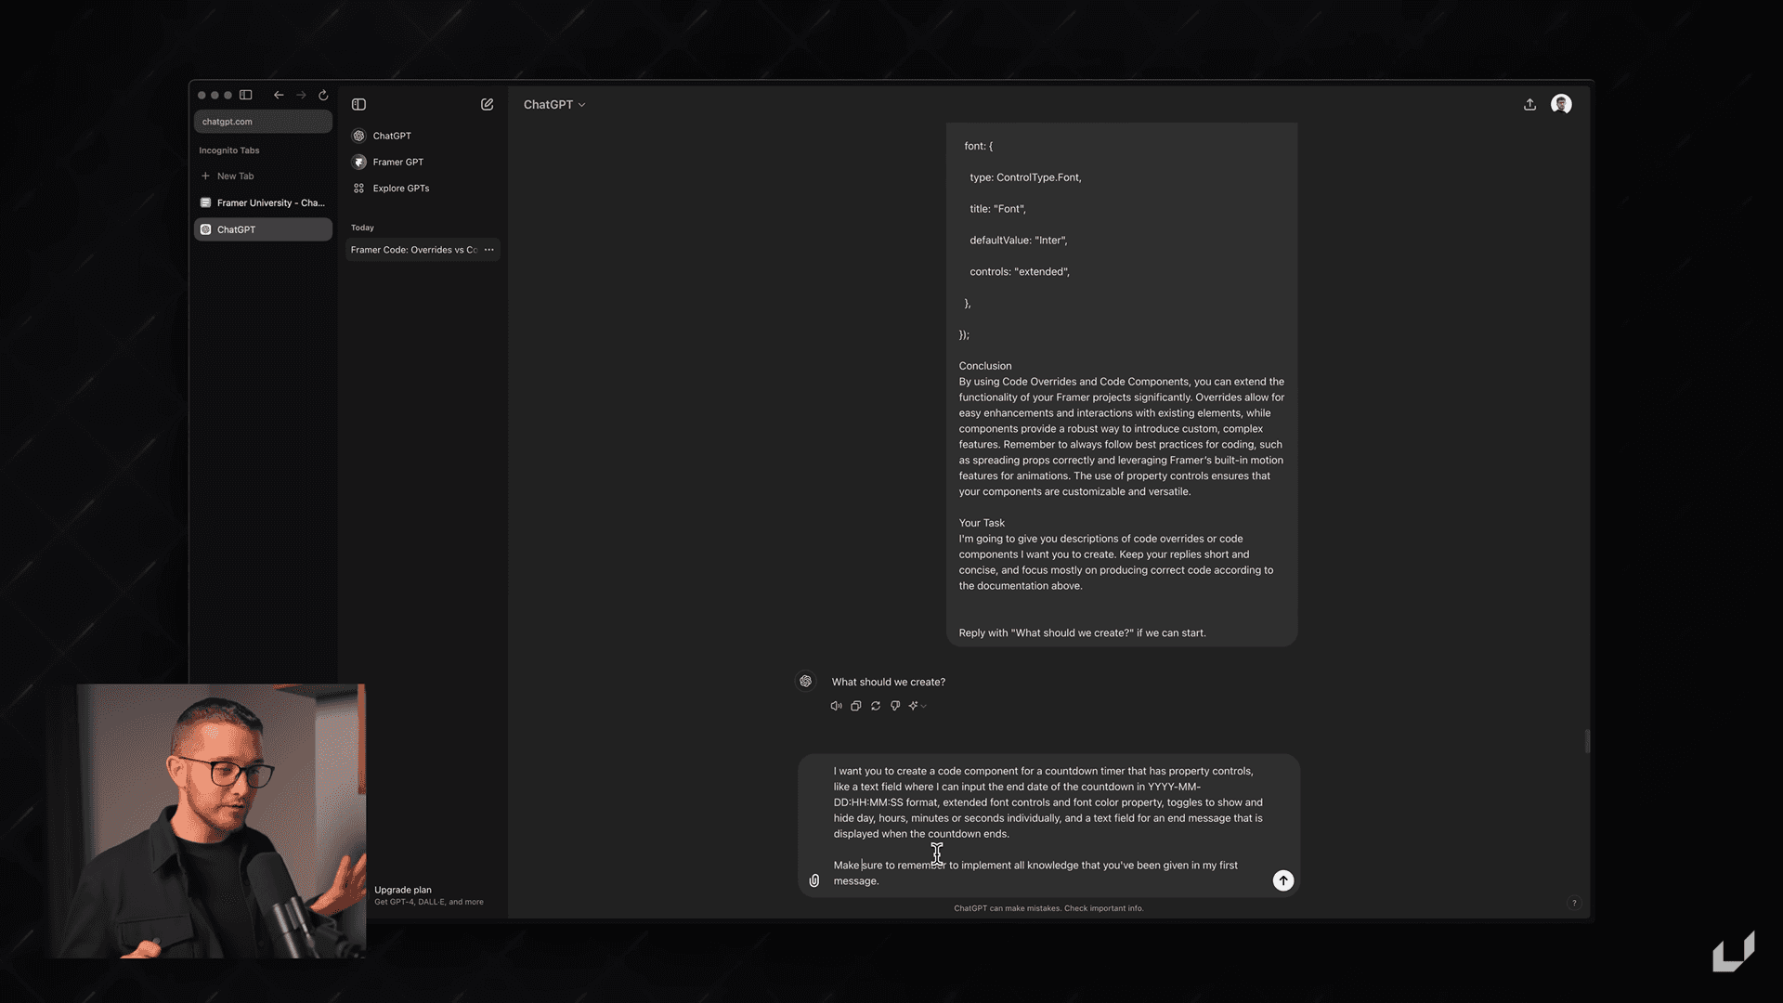1783x1003 pixels.
Task: Select the ChatGPT browser tab
Action: (263, 229)
